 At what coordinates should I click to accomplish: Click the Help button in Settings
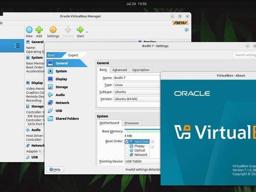pos(55,170)
